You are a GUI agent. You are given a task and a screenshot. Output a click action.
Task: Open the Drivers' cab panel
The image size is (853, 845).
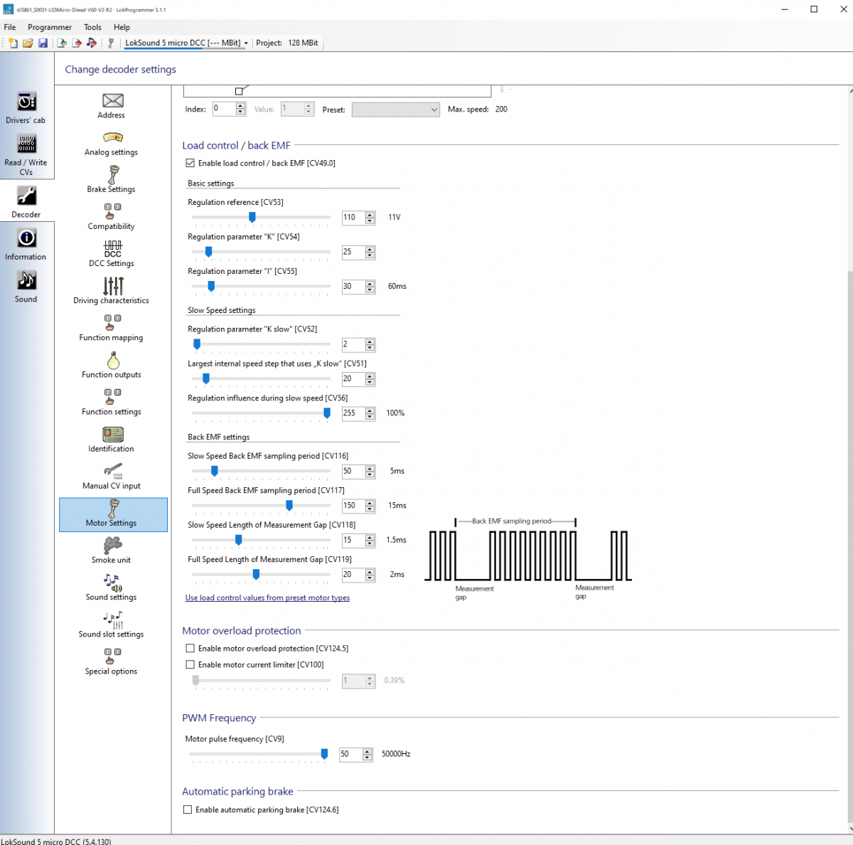point(26,107)
